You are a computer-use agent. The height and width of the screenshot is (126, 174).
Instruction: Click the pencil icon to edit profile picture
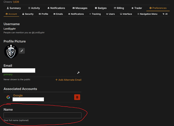click(22, 51)
